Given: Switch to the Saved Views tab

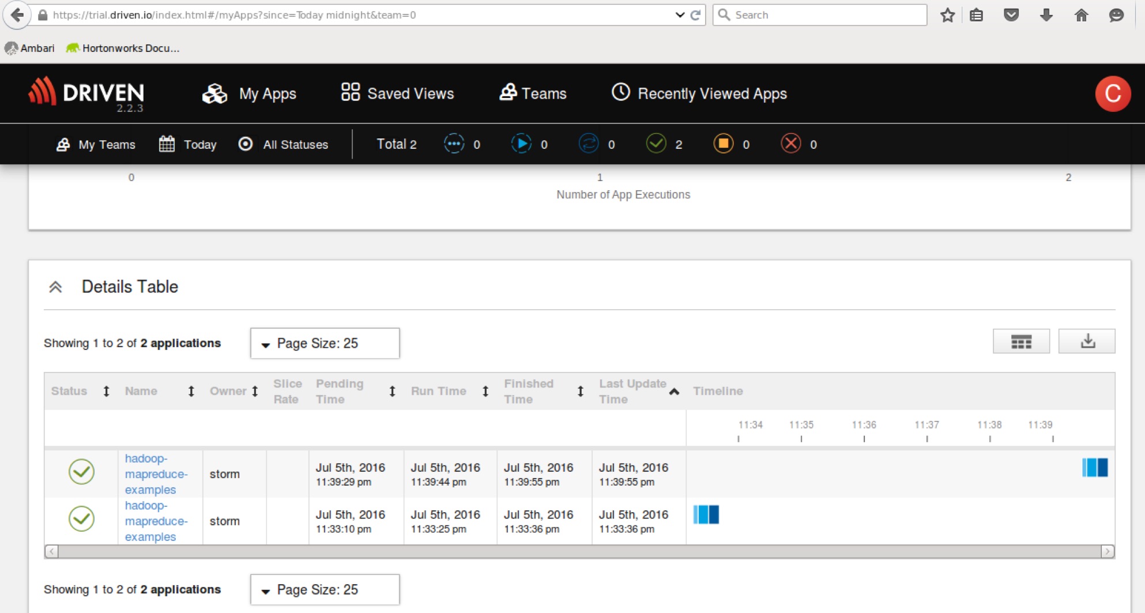Looking at the screenshot, I should point(396,93).
